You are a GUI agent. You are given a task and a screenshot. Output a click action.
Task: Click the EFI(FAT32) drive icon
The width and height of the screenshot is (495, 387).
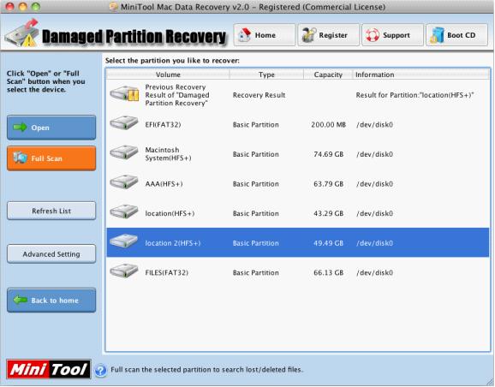tap(123, 122)
